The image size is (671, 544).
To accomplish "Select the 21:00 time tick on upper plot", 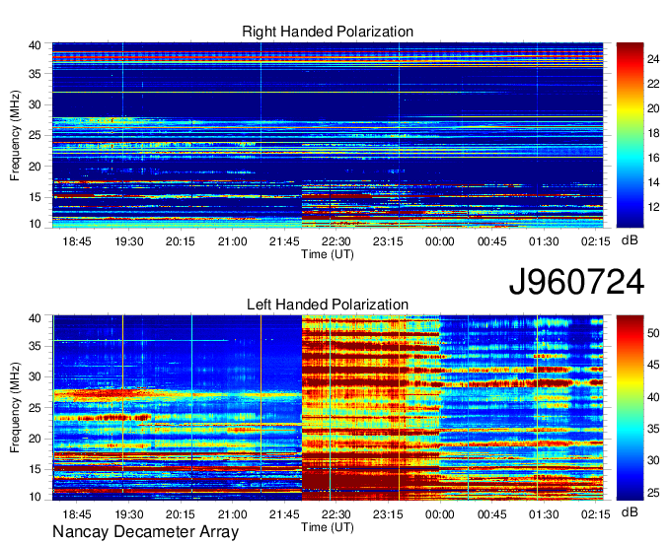I will click(x=232, y=241).
